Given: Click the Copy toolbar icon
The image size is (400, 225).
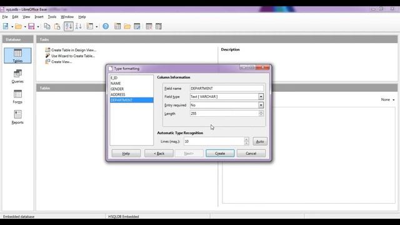Looking at the screenshot, I should click(47, 26).
